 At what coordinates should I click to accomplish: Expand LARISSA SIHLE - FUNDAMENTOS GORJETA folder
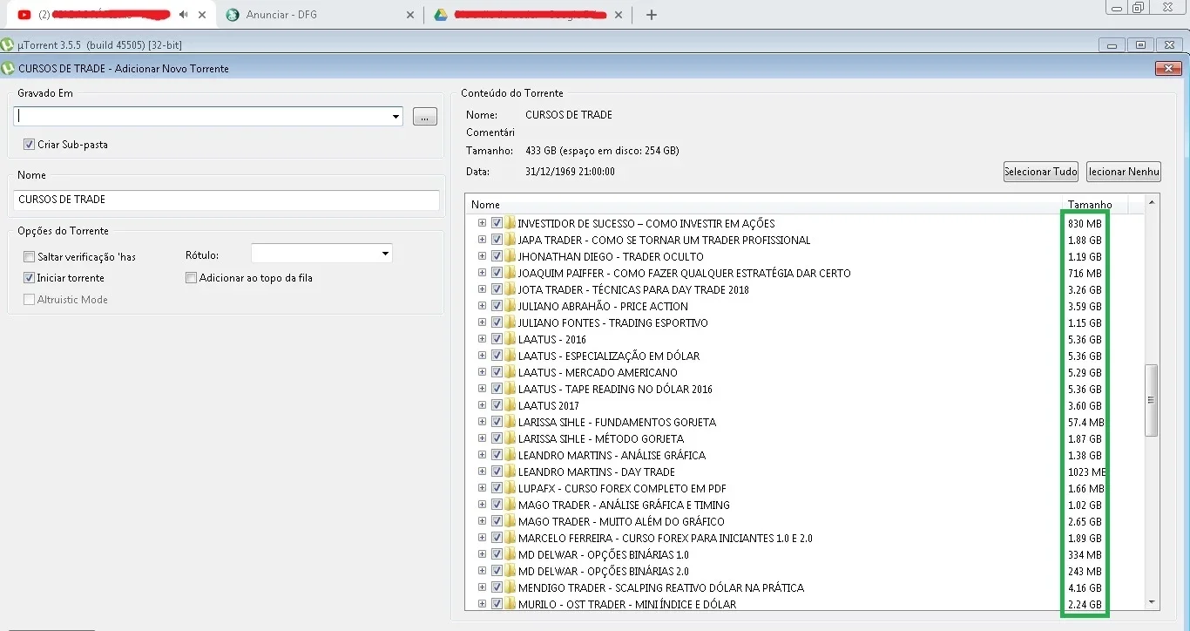tap(482, 422)
